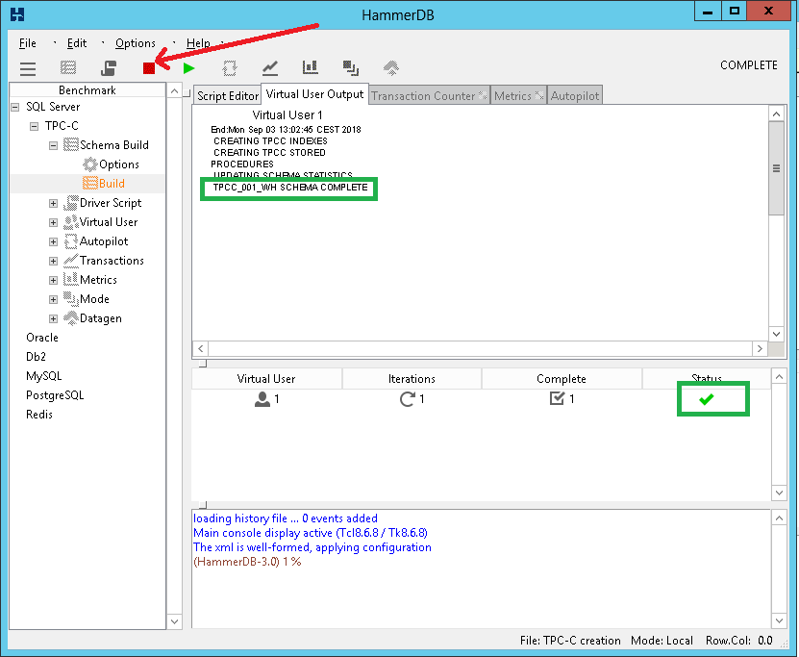Click the output pane horizontal scroll left arrow

click(201, 348)
